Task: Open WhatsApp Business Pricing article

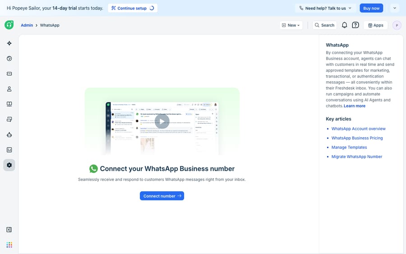Action: [x=357, y=138]
